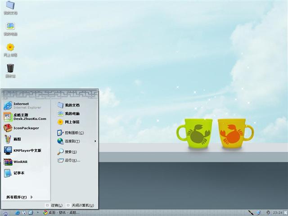Select the desktop 我的电脑 icon
Viewport: 288px width, 216px height.
click(10, 29)
